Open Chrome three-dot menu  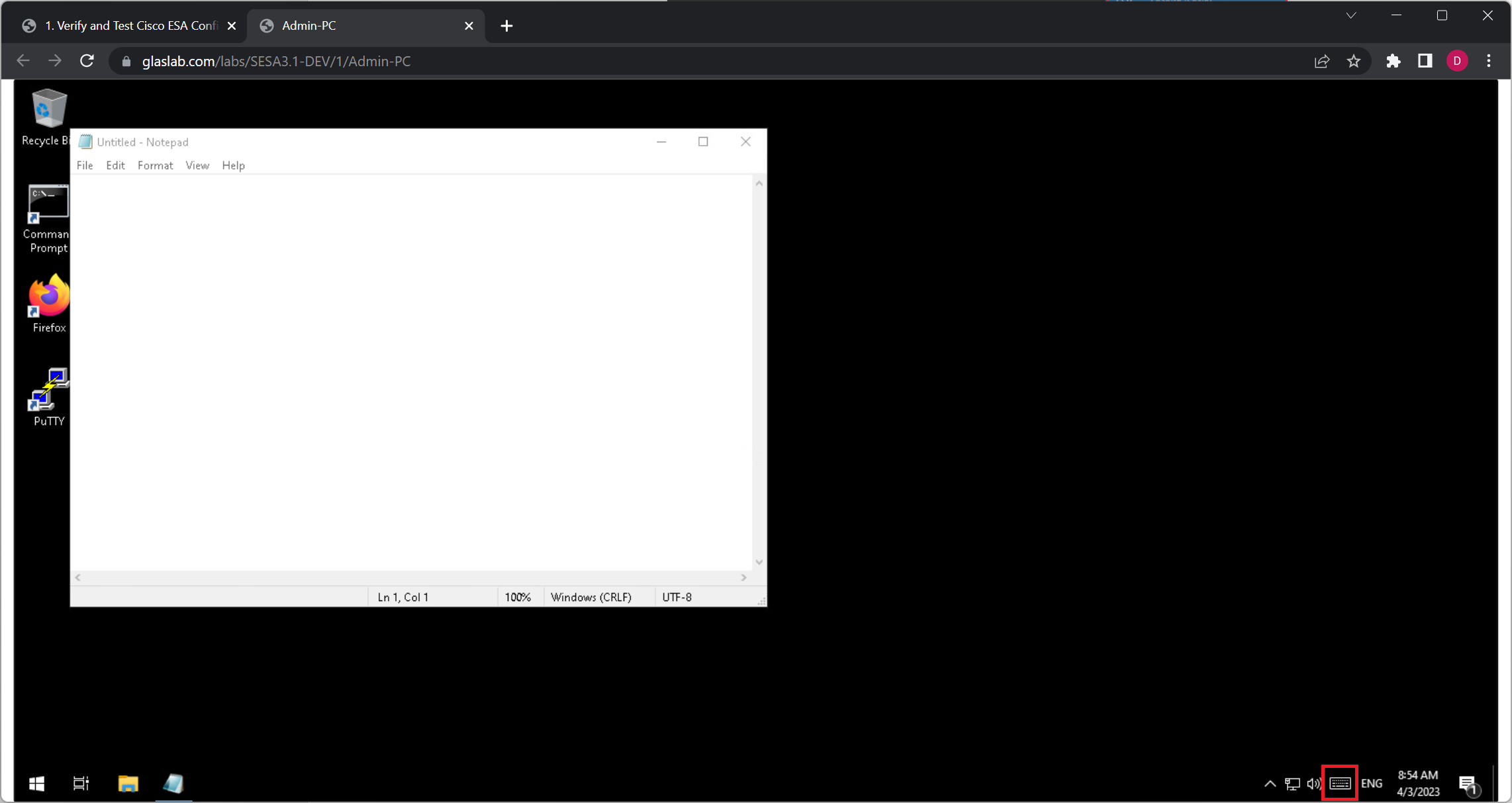point(1489,61)
